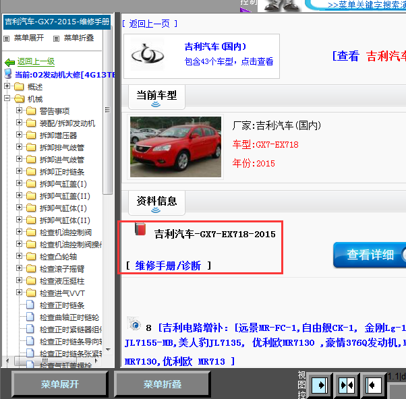Expand the 警告事项 node
Viewport: 406px width, 399px height.
(19, 111)
